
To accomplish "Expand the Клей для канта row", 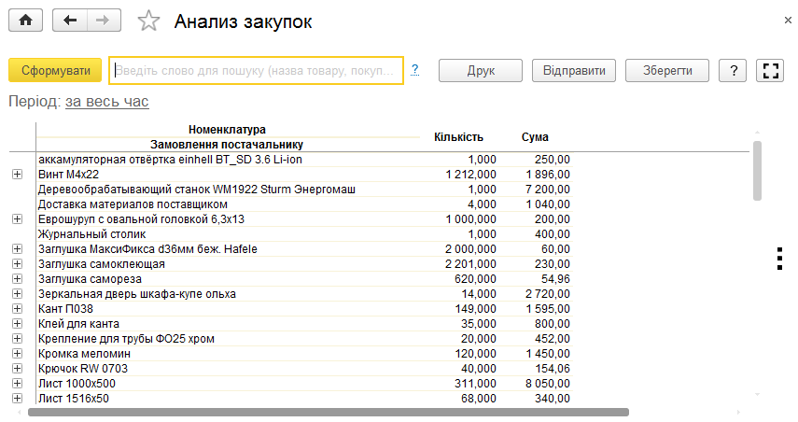I will coord(18,324).
